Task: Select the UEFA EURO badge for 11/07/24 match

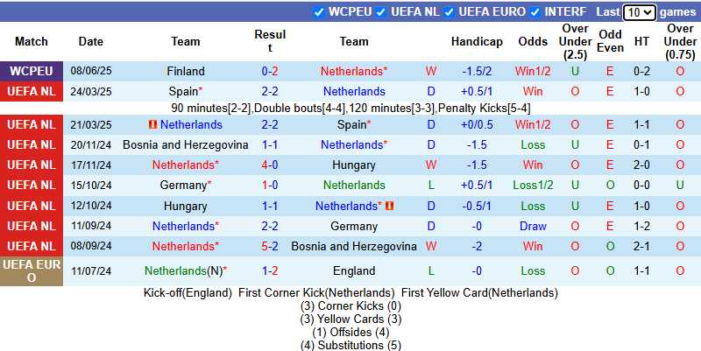Action: tap(32, 270)
